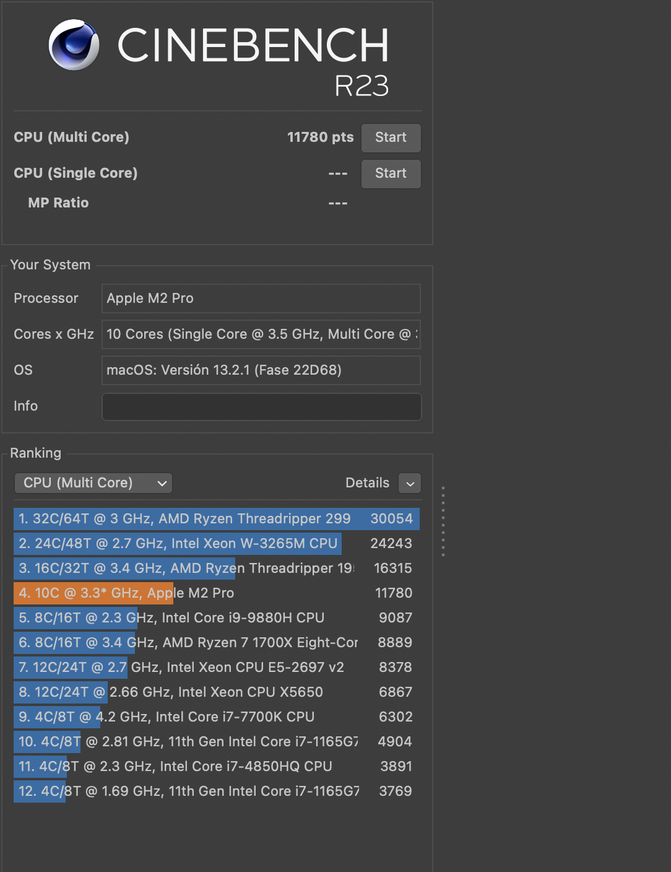Click the 16315 score value
The width and height of the screenshot is (671, 872).
(x=393, y=569)
